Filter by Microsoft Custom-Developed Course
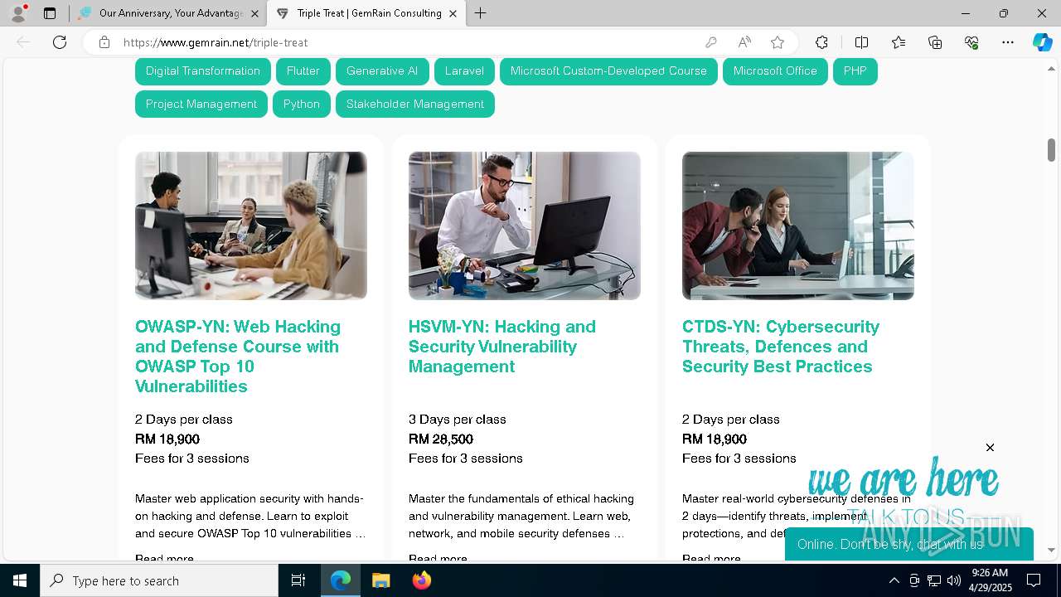 pos(608,71)
